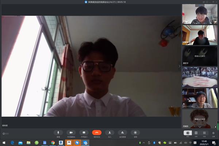Open the participant list icon beside settings
The height and width of the screenshot is (146, 219).
(x=204, y=133)
